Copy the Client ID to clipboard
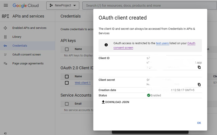217x135 pixels. pos(199,67)
